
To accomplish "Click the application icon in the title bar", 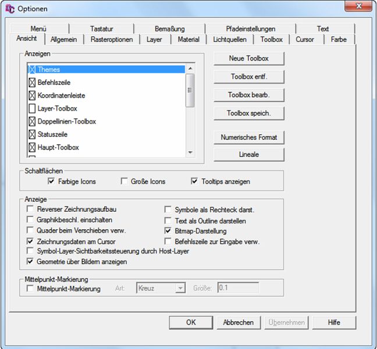I will (9, 9).
